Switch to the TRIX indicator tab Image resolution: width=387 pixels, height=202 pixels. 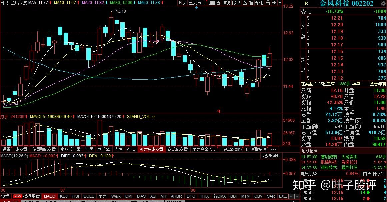tap(204, 196)
